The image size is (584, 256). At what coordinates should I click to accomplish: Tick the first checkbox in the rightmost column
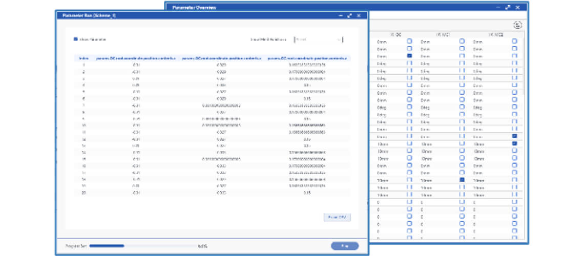tap(514, 41)
